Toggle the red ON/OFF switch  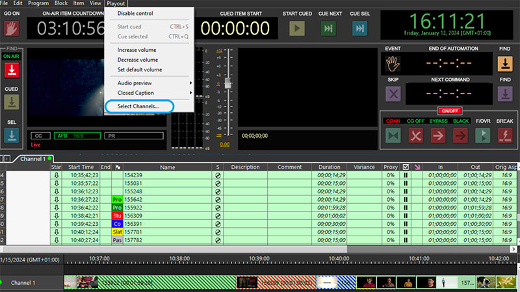(x=448, y=111)
